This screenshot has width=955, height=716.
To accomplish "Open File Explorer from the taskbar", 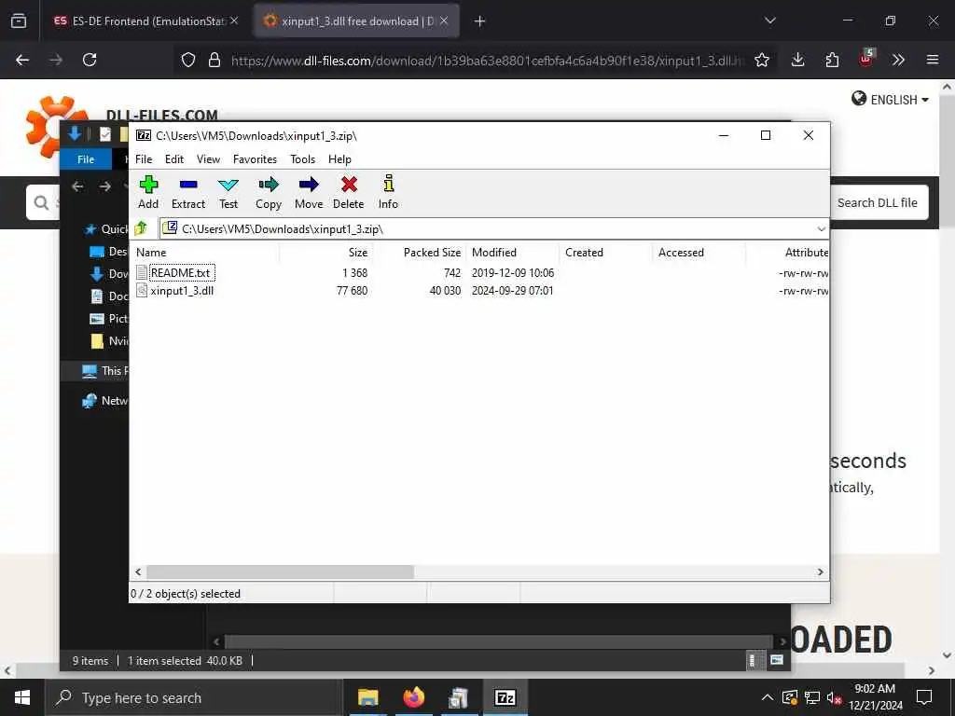I will coord(367,697).
